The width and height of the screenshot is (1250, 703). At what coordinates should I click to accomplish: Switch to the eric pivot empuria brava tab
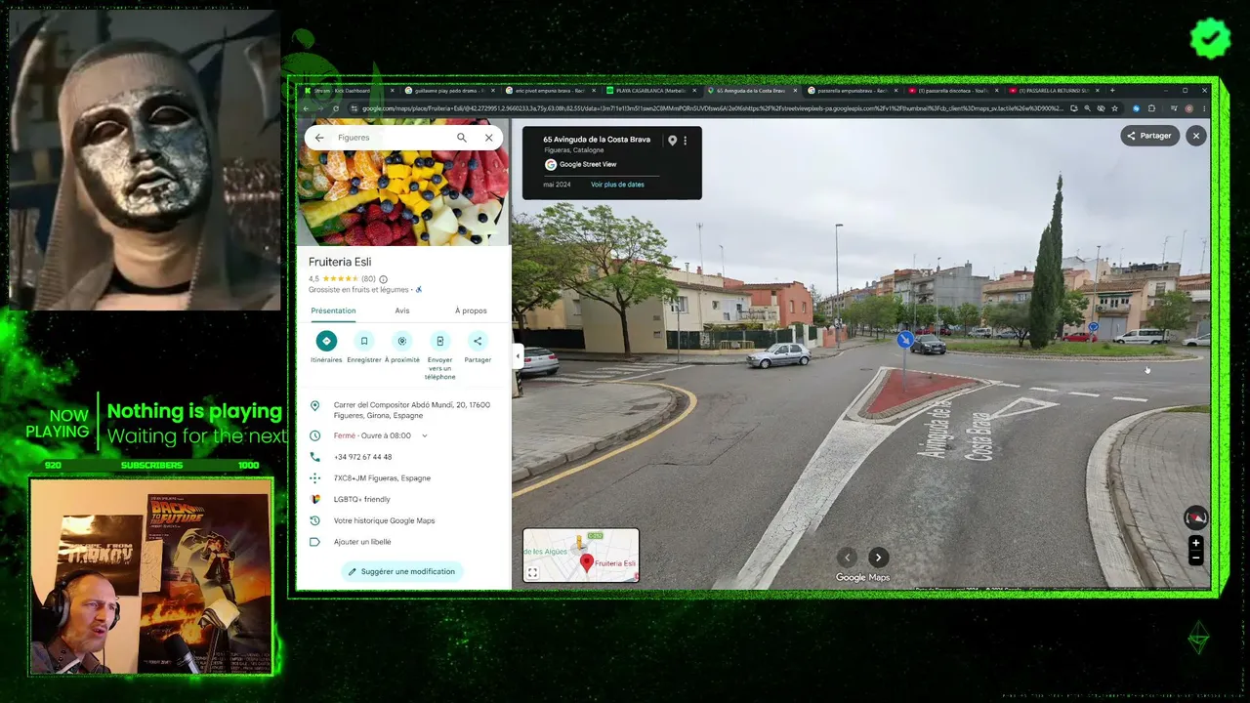click(551, 91)
